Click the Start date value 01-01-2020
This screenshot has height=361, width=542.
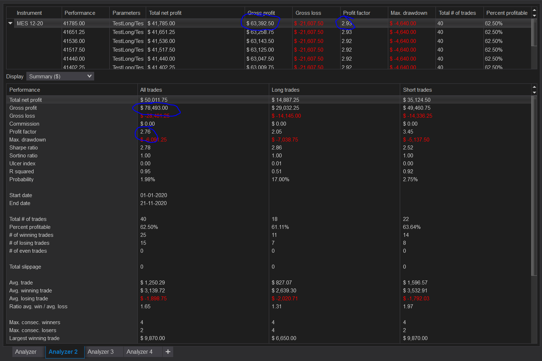[154, 195]
